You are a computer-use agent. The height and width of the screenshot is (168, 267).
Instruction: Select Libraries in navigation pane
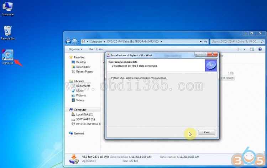click(79, 81)
